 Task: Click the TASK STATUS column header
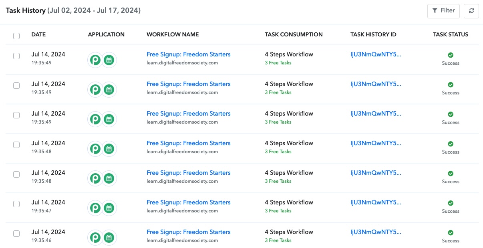pos(451,34)
